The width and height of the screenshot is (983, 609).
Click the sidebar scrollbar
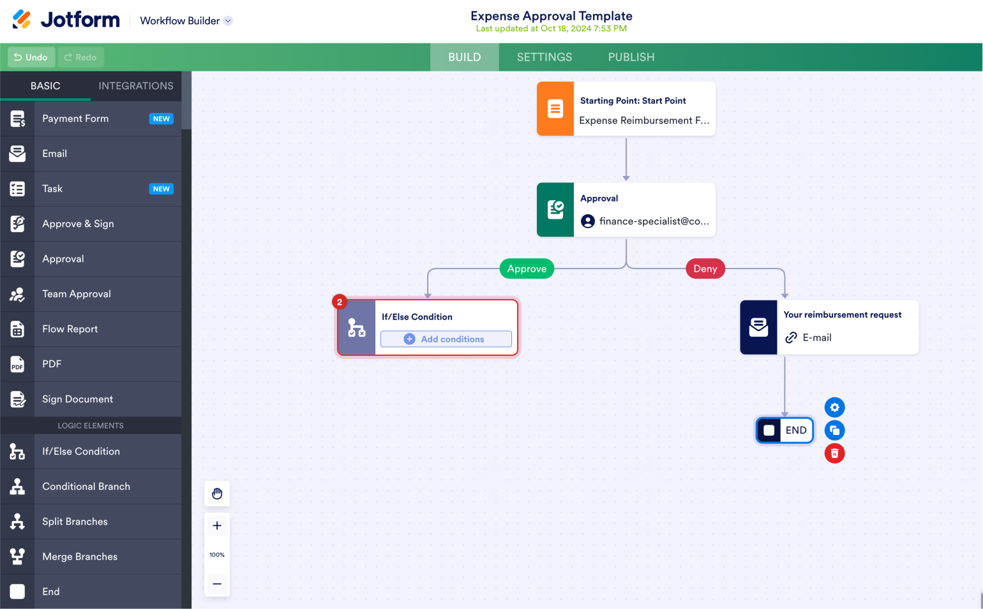[186, 101]
